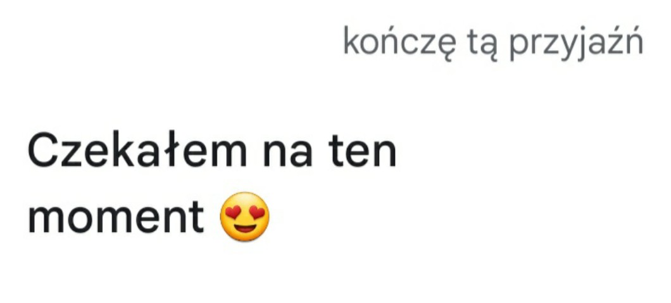Image resolution: width=671 pixels, height=303 pixels.
Task: Click the emoji's open smiling mouth
Action: 245,228
